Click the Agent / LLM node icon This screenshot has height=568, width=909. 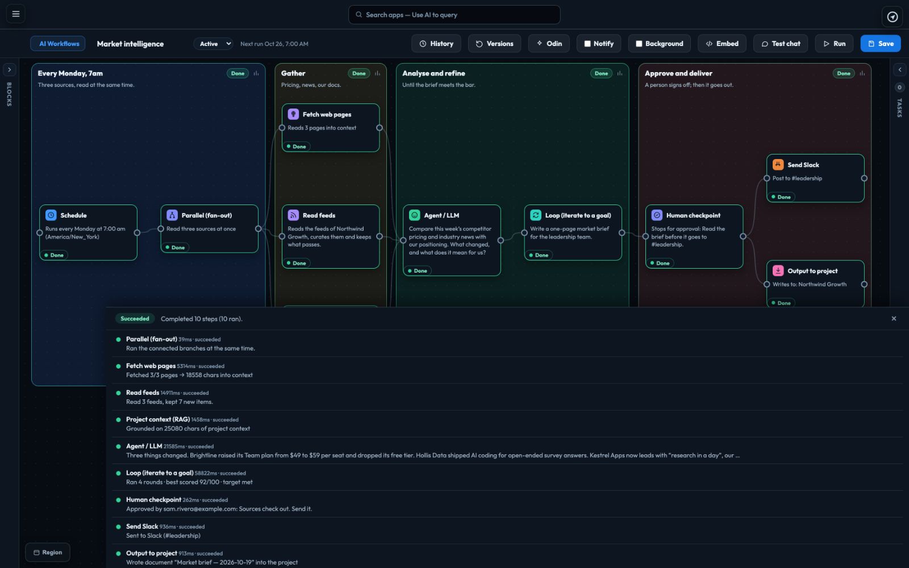[x=415, y=215]
